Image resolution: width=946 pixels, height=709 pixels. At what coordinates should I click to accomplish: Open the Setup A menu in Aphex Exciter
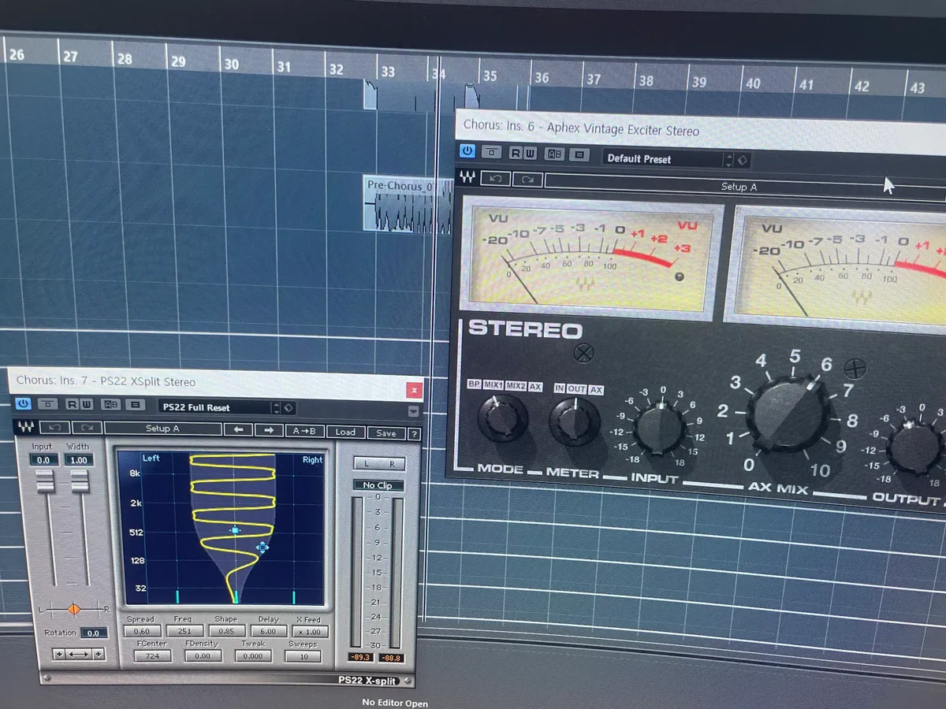tap(745, 187)
